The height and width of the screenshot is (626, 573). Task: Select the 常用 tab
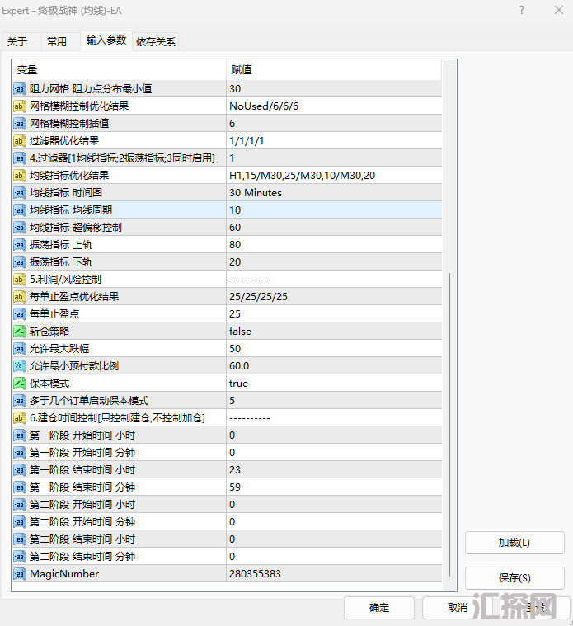[x=57, y=41]
